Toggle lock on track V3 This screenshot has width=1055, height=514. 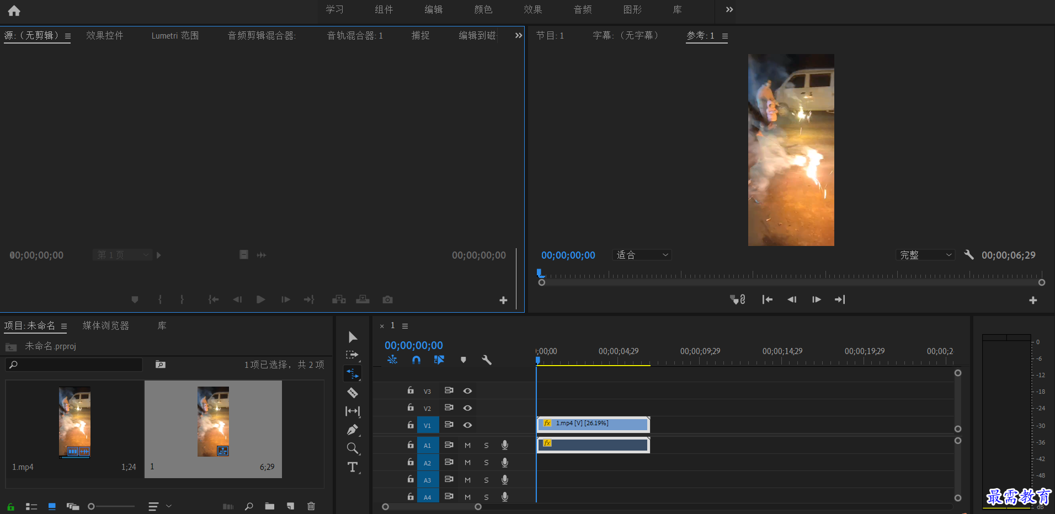click(x=411, y=390)
